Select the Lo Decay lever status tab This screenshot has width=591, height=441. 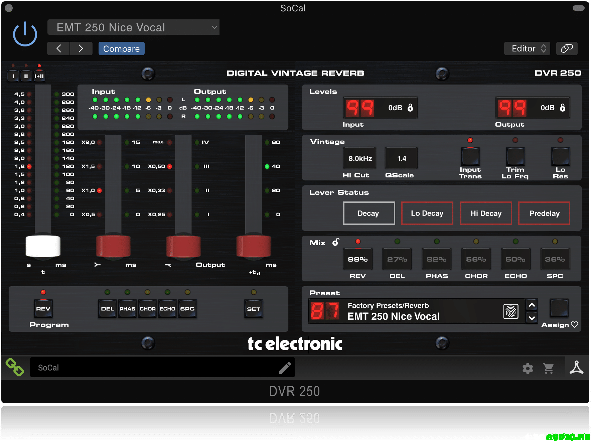[x=427, y=213]
